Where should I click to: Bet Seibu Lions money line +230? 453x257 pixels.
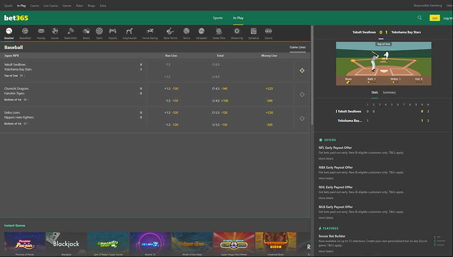coord(269,112)
